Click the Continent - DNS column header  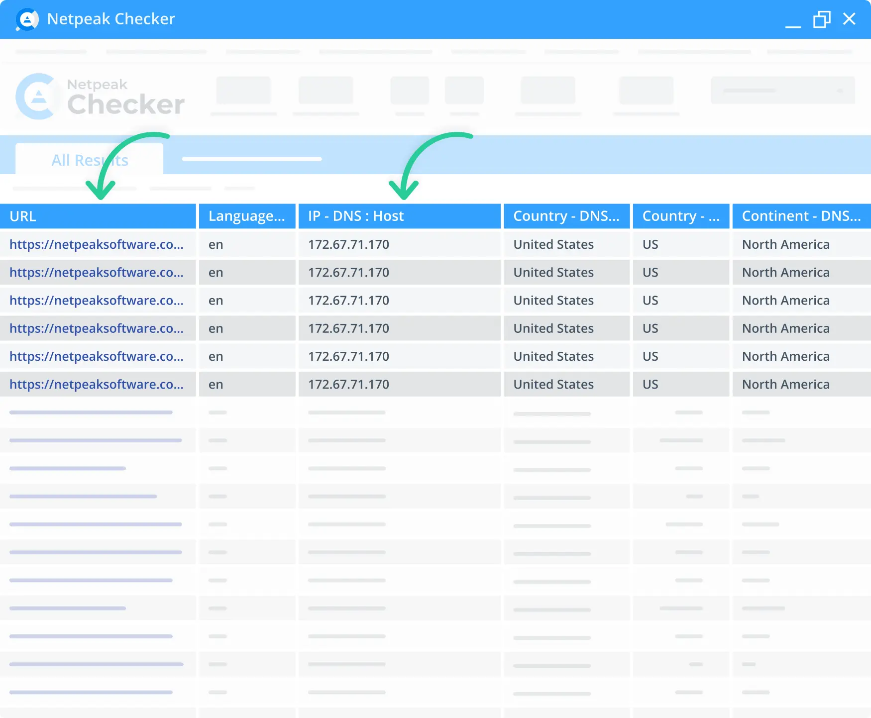point(802,216)
